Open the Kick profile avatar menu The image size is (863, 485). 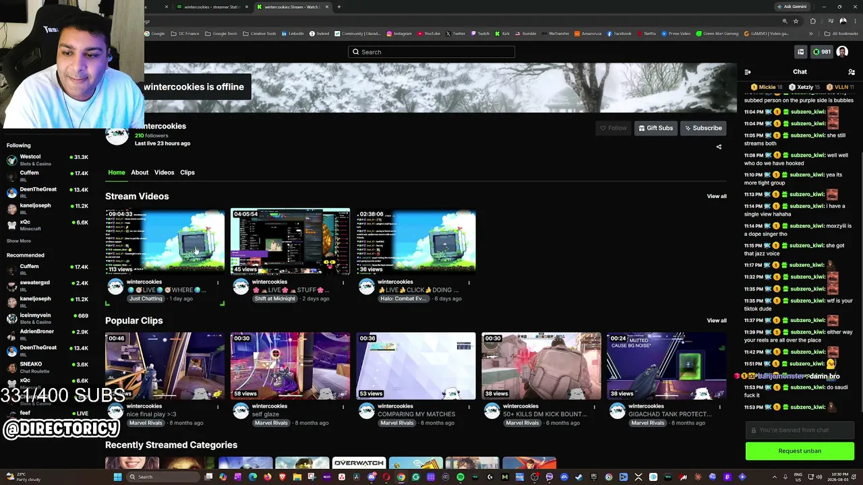pyautogui.click(x=842, y=52)
